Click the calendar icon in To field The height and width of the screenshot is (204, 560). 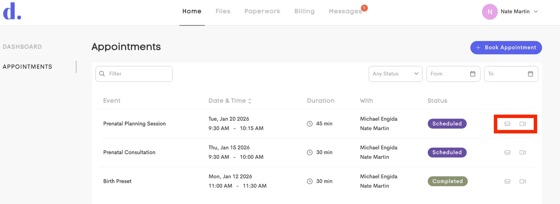click(x=530, y=74)
